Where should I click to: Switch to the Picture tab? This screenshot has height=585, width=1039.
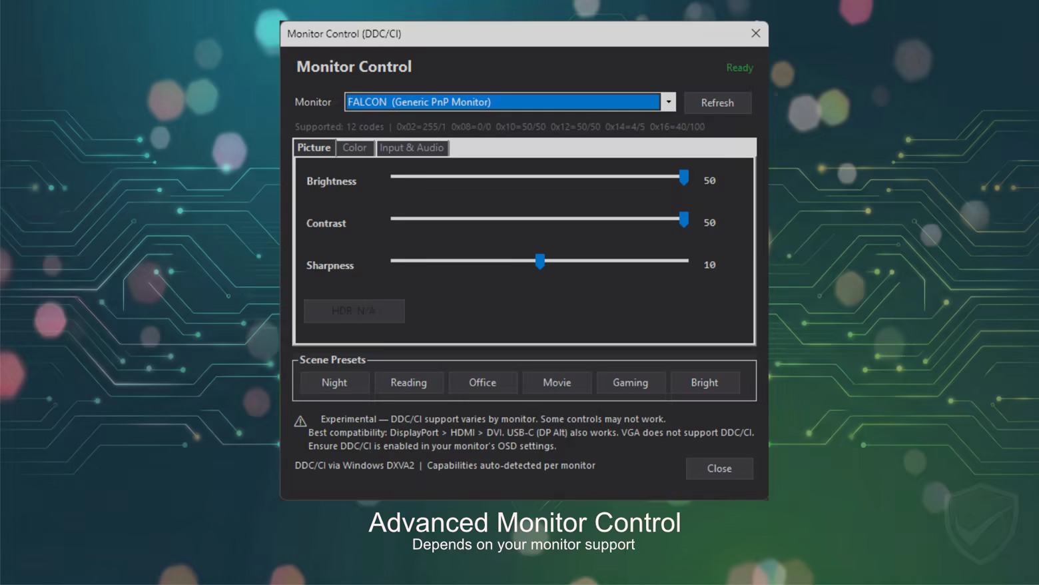point(314,148)
